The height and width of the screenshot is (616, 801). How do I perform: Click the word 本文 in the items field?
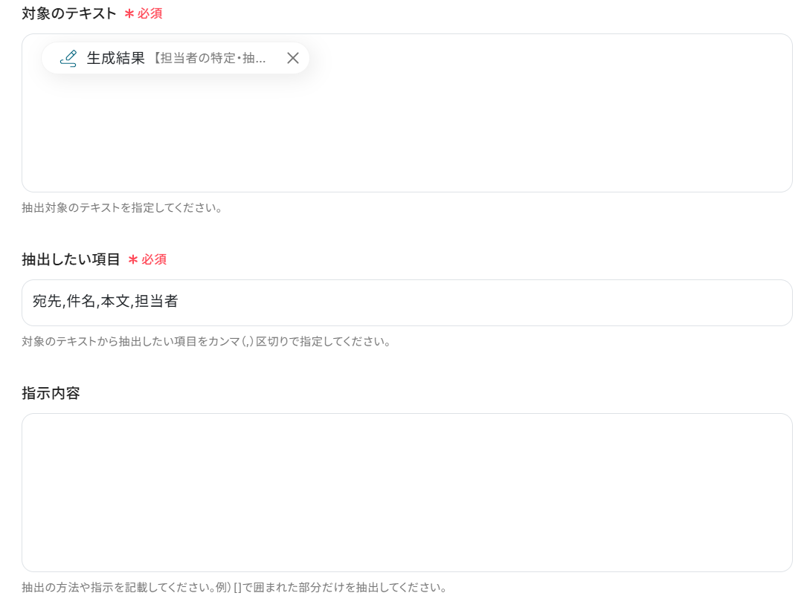[115, 301]
